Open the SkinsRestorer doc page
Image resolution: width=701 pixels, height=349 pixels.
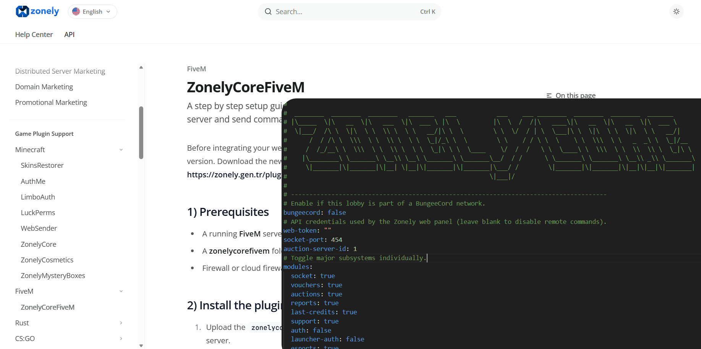[42, 166]
